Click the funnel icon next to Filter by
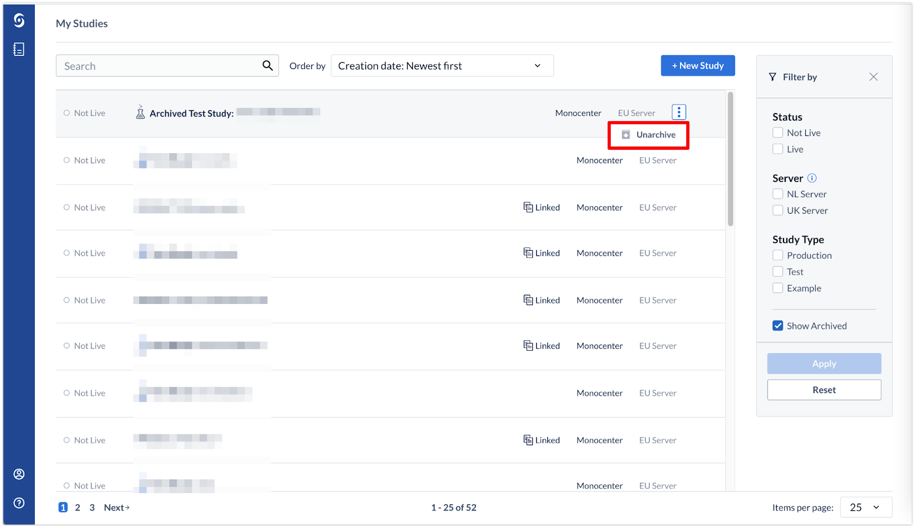Image resolution: width=915 pixels, height=528 pixels. (773, 77)
